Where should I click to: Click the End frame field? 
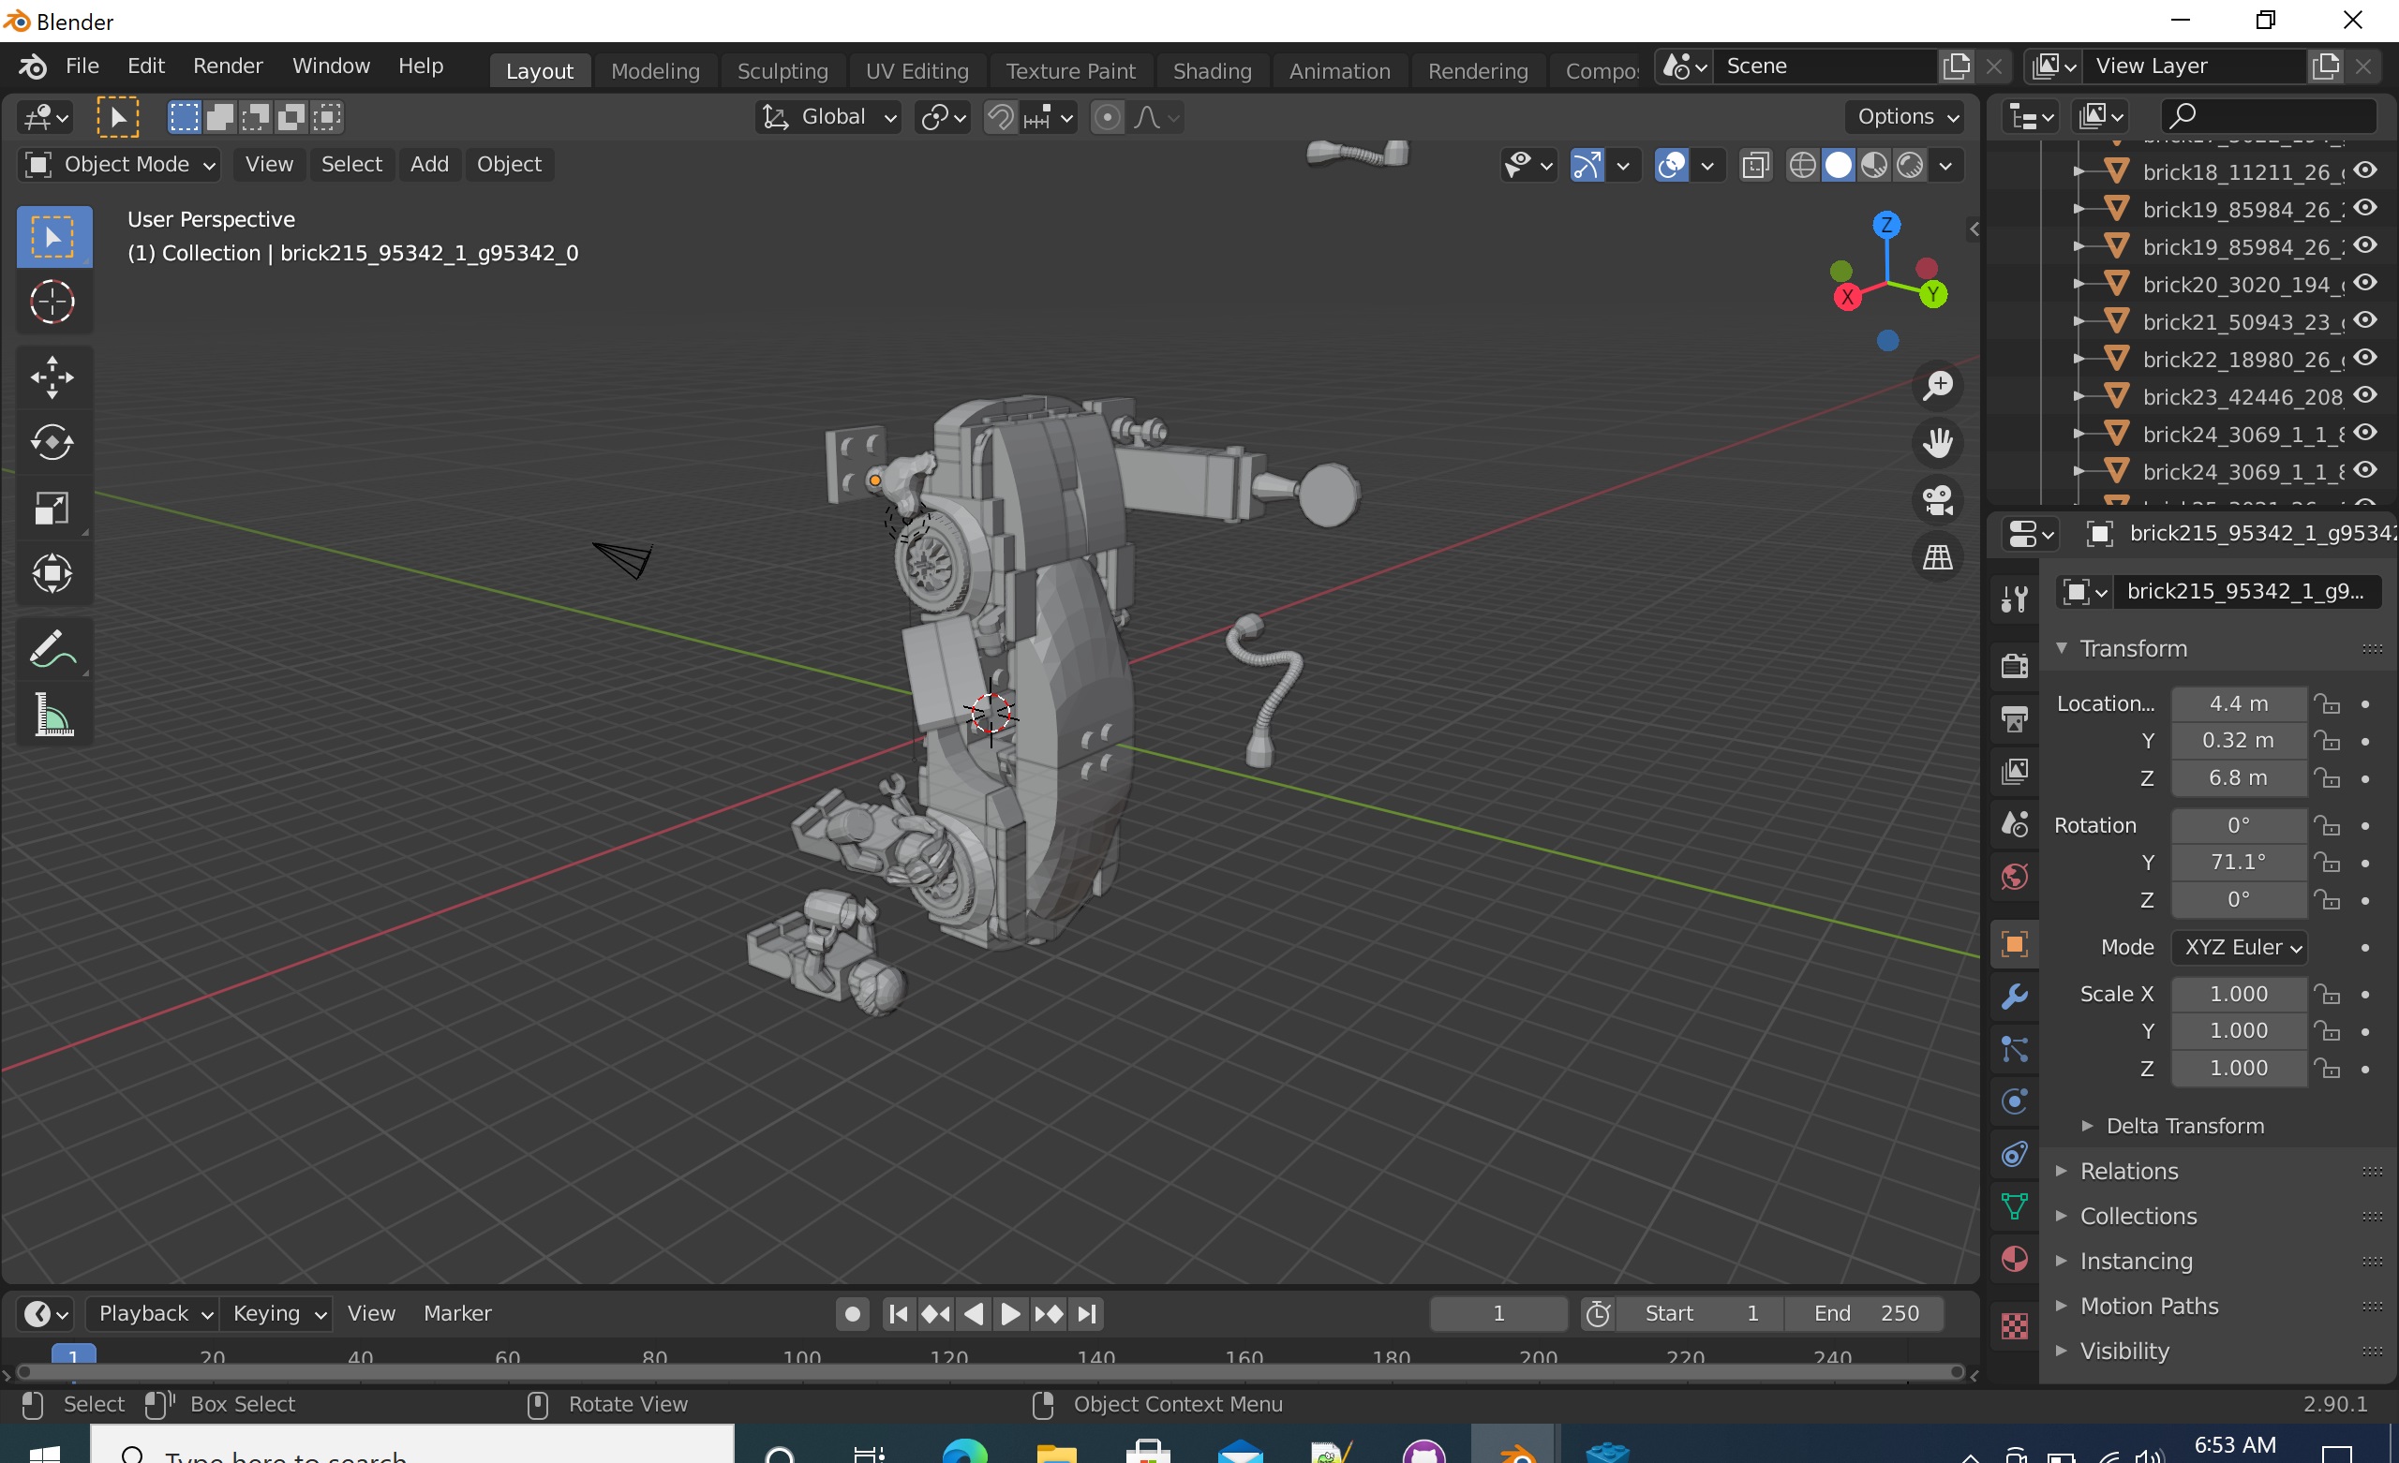tap(1865, 1313)
